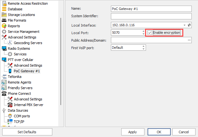Click the Geocoding Servers axis icon

coord(10,43)
